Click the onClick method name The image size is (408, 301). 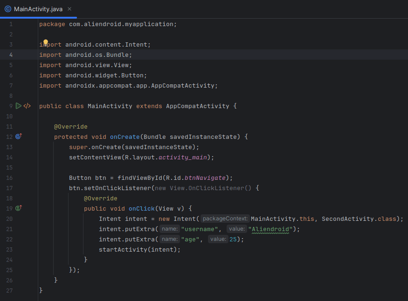(x=142, y=209)
